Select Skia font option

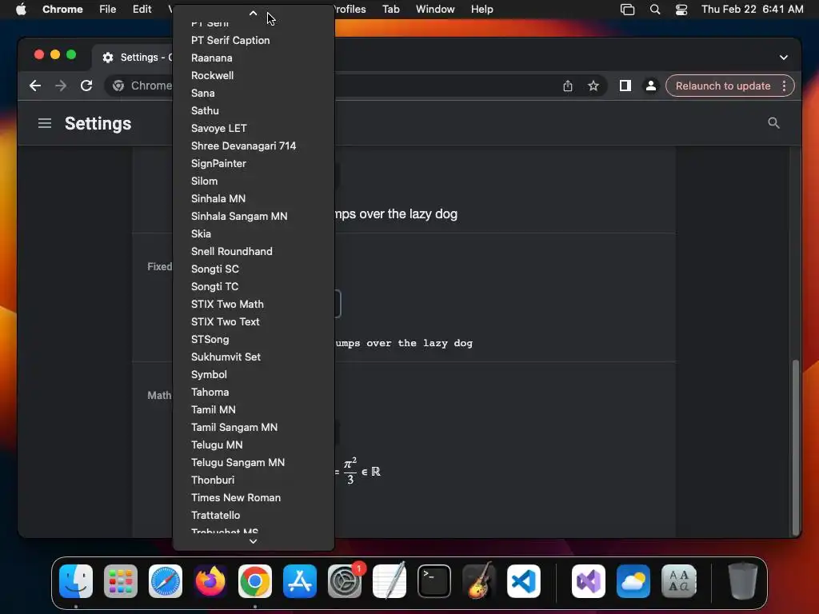pyautogui.click(x=254, y=233)
